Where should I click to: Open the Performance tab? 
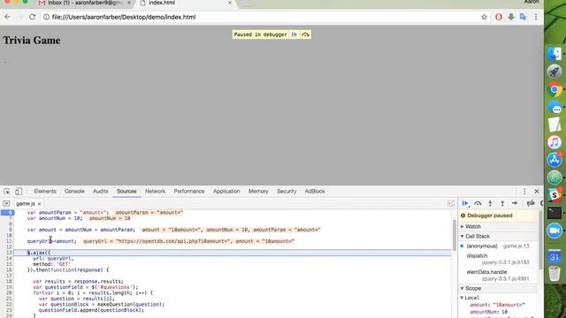coord(189,192)
